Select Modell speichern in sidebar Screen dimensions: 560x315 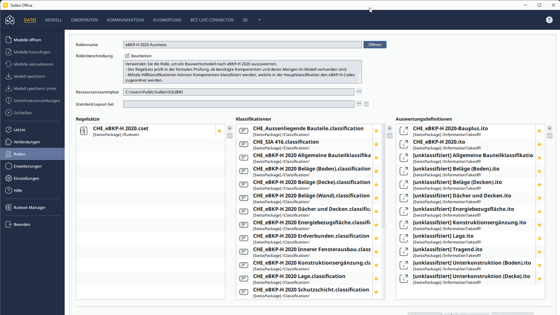click(x=32, y=76)
